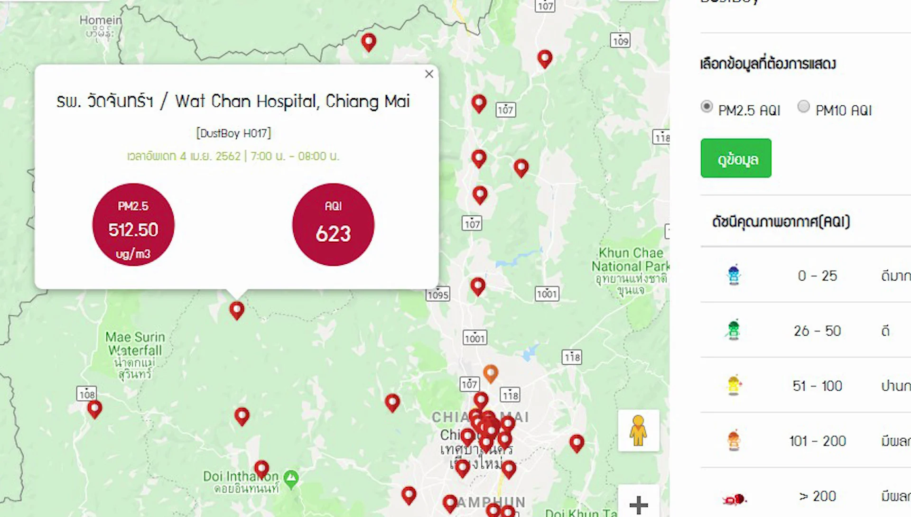Click the PM2.5 512.50 value circle
Screen dimensions: 911x517
point(133,225)
